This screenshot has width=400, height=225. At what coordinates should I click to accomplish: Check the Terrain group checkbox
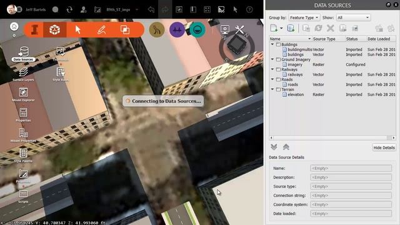279,89
